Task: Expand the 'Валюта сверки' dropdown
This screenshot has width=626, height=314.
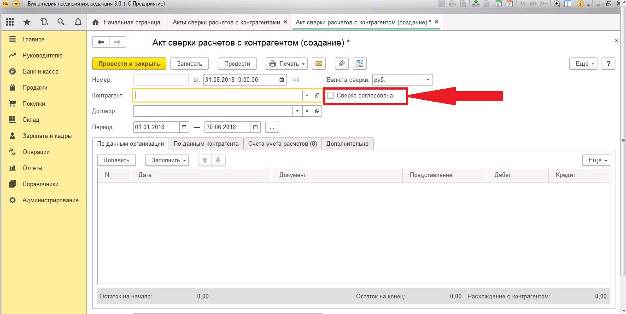Action: 427,80
